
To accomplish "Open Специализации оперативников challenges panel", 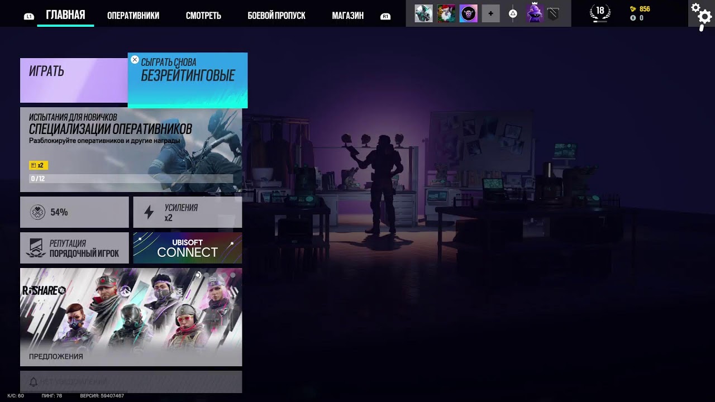I will tap(131, 150).
